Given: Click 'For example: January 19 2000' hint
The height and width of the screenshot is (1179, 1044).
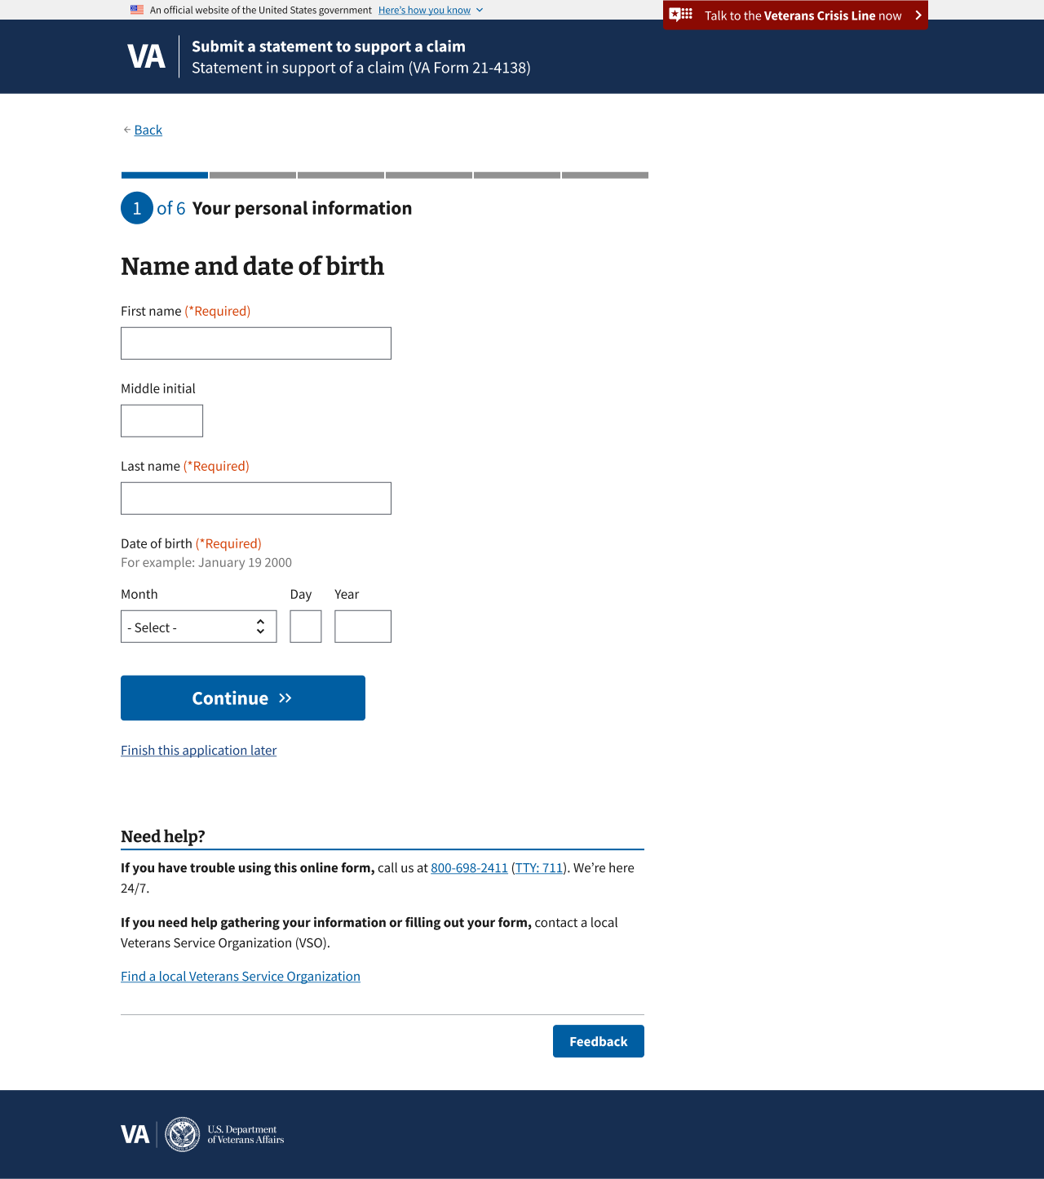Looking at the screenshot, I should (x=206, y=562).
